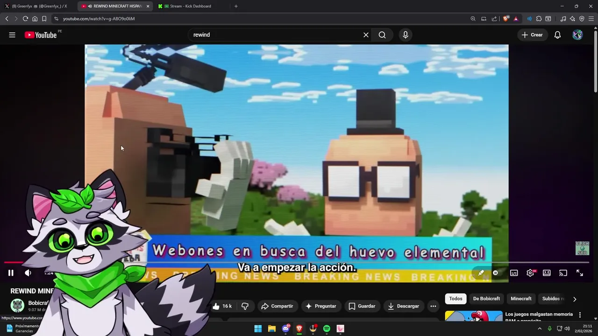598x336 pixels.
Task: Mute the video volume speaker
Action: [x=28, y=273]
